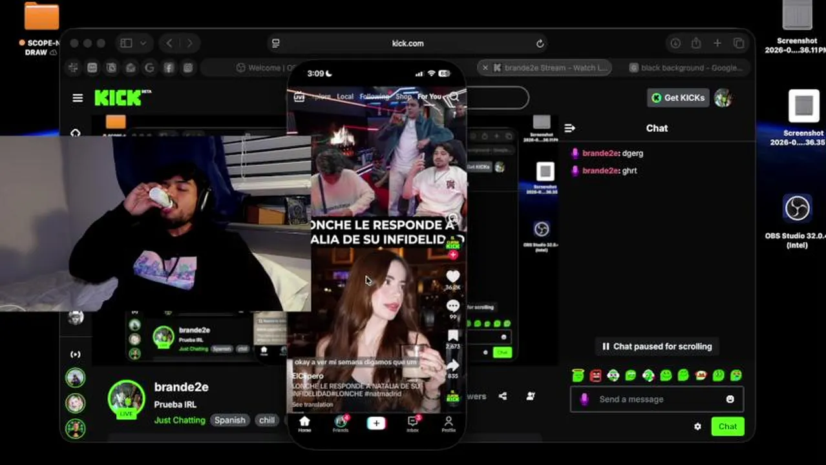Bookmark the TikTok video
Image resolution: width=826 pixels, height=465 pixels.
point(453,335)
